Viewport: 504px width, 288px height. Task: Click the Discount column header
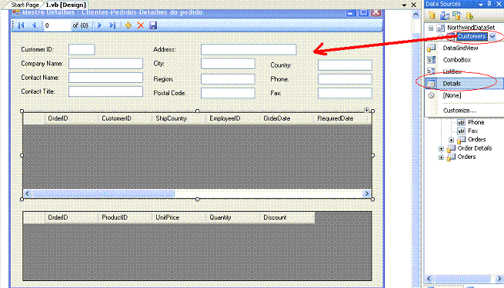[287, 217]
